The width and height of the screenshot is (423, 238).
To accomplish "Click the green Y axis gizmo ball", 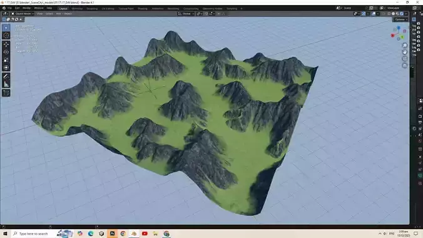I will tap(402, 37).
